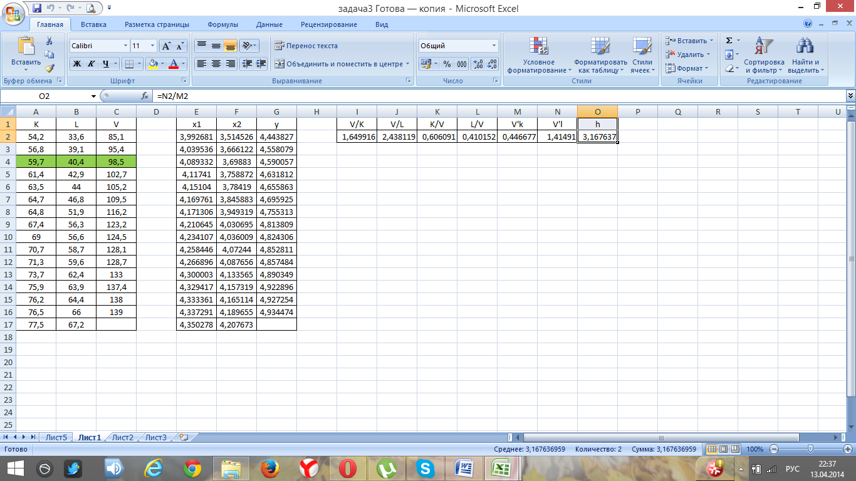Align text to top of cell
Viewport: 856px width, 481px height.
coord(201,46)
